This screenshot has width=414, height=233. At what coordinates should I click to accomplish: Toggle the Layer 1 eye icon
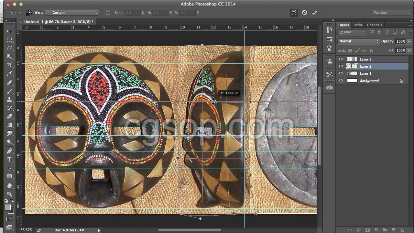point(341,73)
